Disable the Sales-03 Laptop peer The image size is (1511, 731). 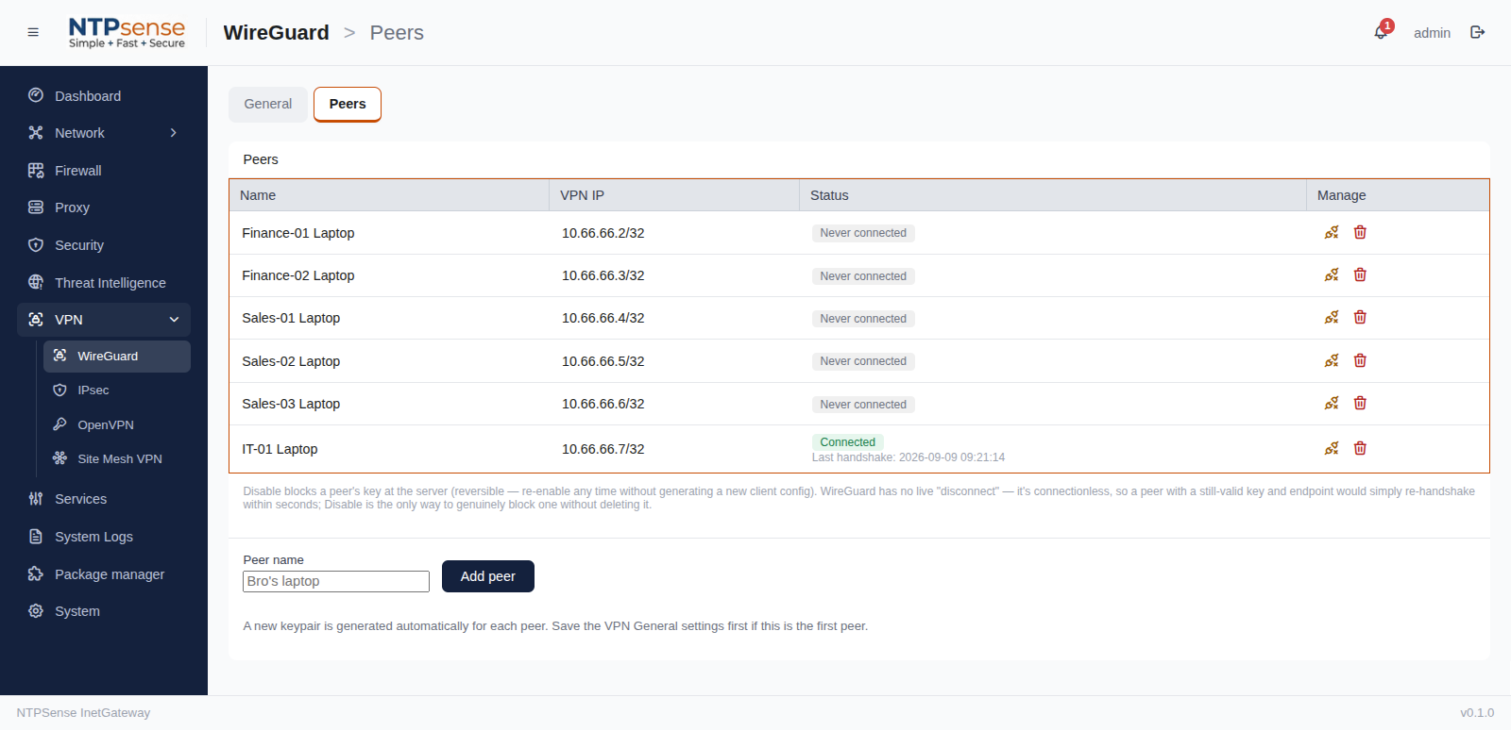(1332, 403)
